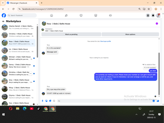
Task: Click the Facebook logo
Action: coord(4,15)
